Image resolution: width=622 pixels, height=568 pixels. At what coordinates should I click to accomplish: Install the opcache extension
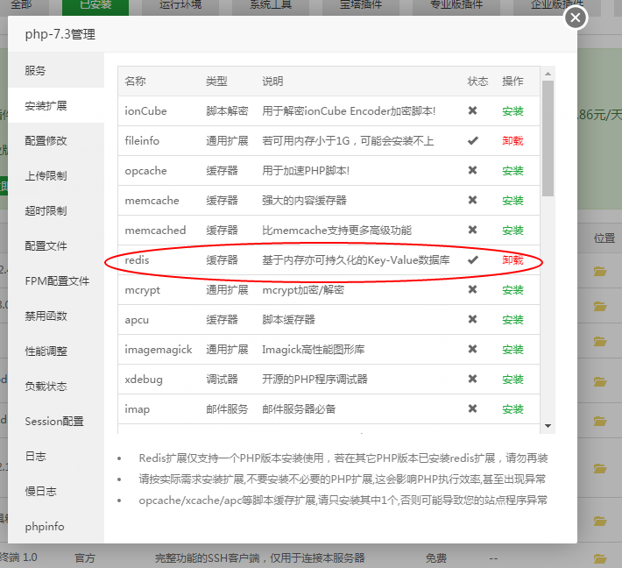[512, 171]
